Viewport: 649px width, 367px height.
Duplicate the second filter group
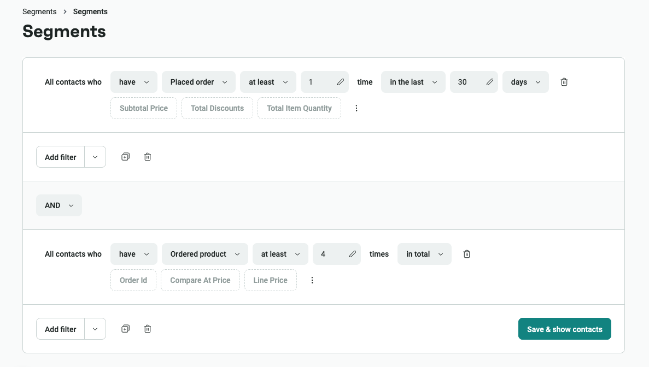125,329
